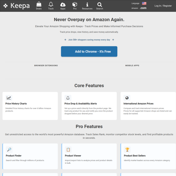The width and height of the screenshot is (176, 176).
Task: Click the Product Finder magnifying glass icon
Action: tap(9, 150)
